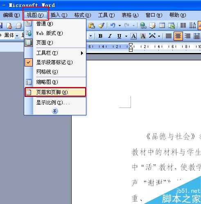Open the underline style dropdown arrow
This screenshot has width=201, height=204.
[x=126, y=36]
